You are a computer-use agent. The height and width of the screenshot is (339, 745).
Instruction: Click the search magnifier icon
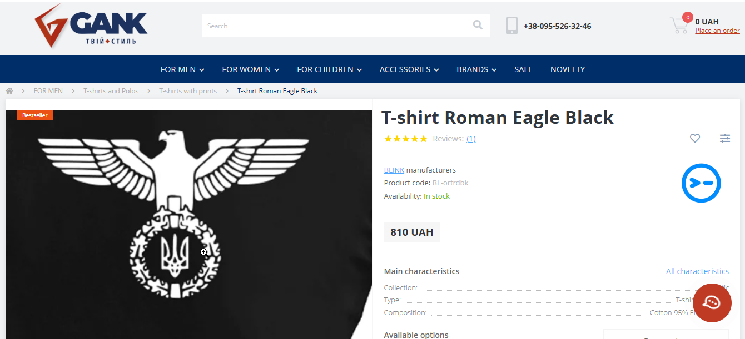click(478, 26)
